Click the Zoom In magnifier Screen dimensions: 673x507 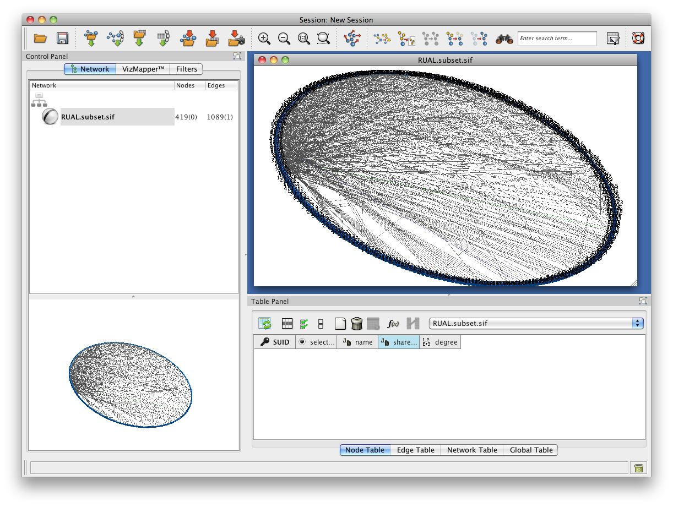264,39
